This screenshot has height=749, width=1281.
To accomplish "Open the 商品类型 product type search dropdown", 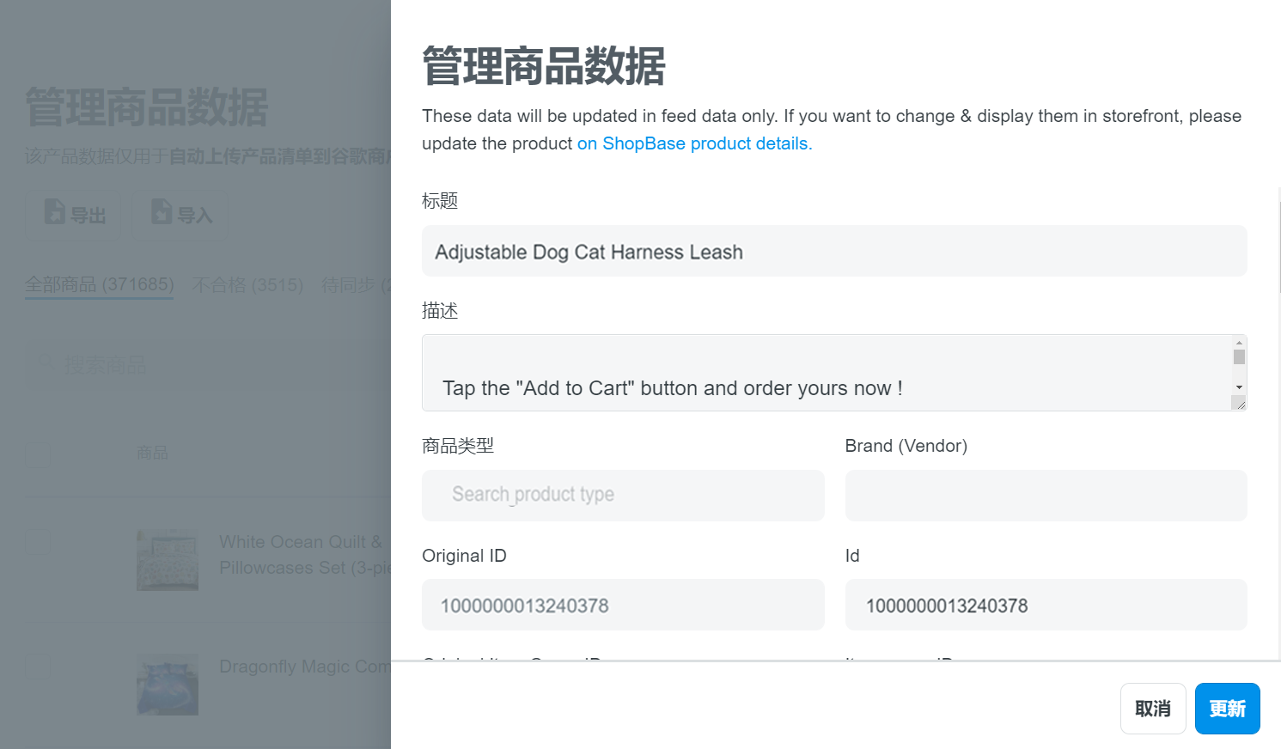I will tap(623, 496).
